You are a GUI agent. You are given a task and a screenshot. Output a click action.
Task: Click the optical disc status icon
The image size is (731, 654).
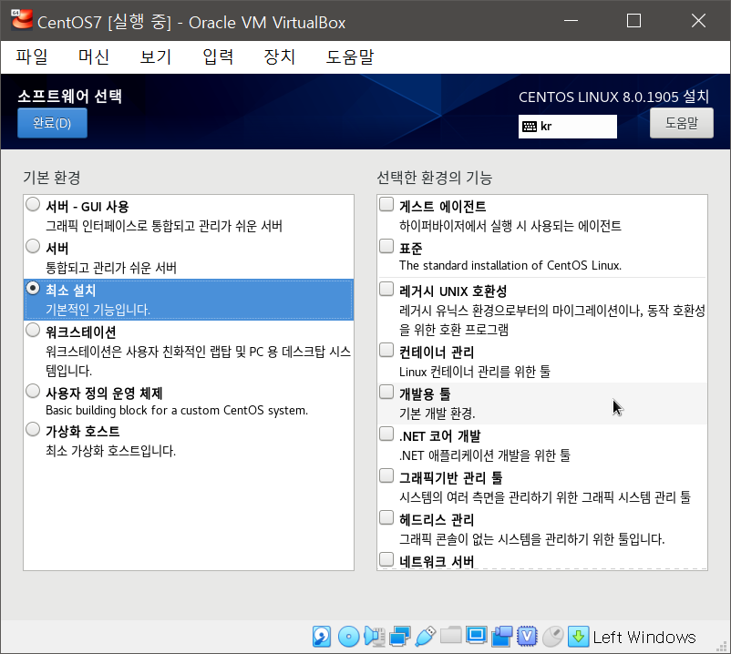(x=348, y=637)
